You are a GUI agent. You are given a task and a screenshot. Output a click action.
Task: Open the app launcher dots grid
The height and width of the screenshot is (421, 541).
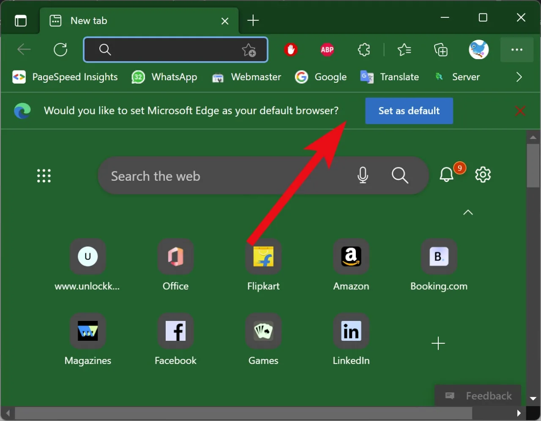coord(44,176)
